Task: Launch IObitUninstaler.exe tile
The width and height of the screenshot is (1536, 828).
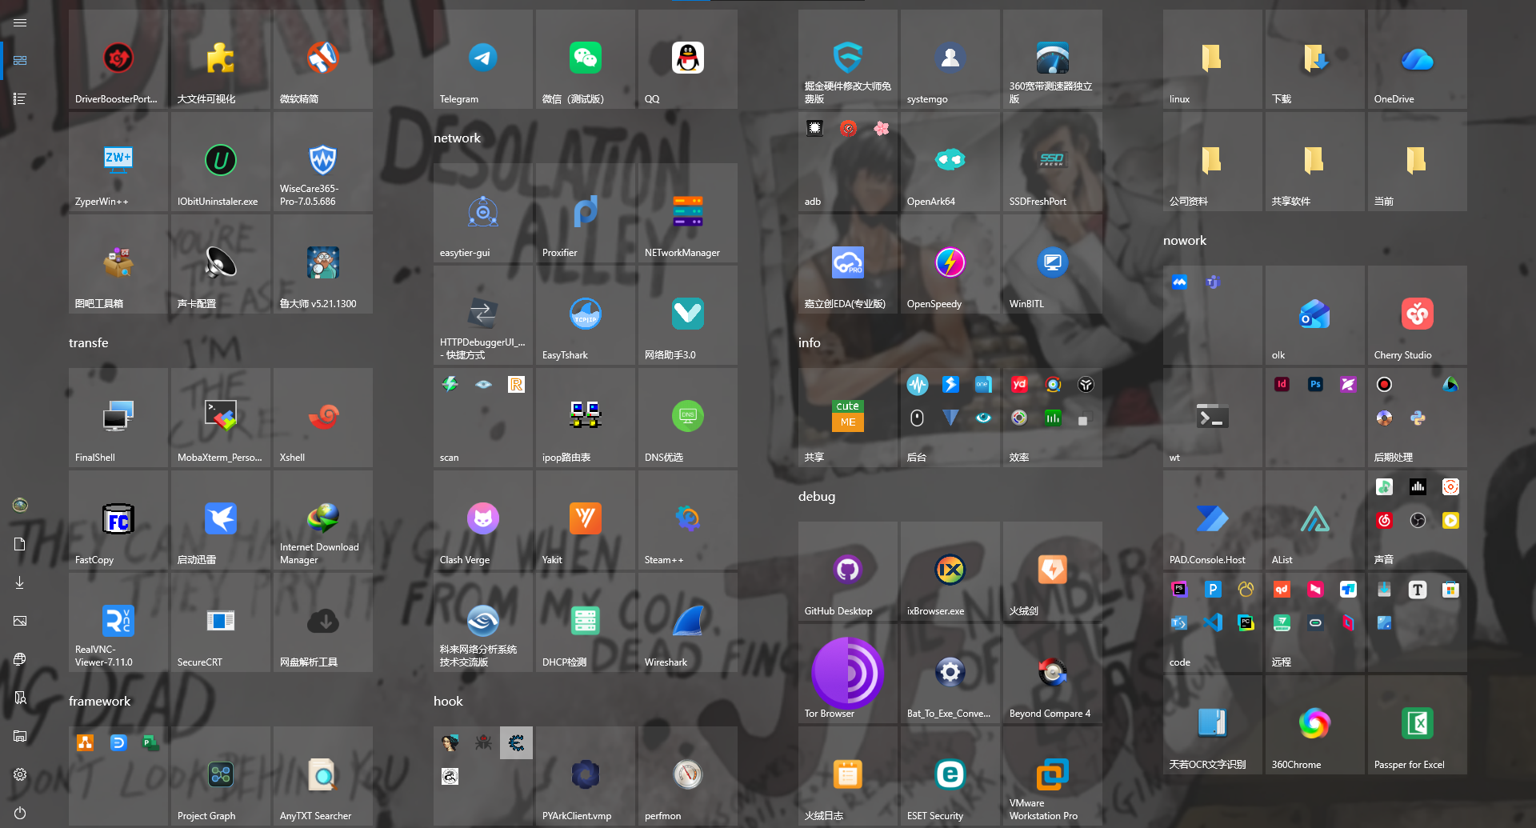Action: [221, 162]
